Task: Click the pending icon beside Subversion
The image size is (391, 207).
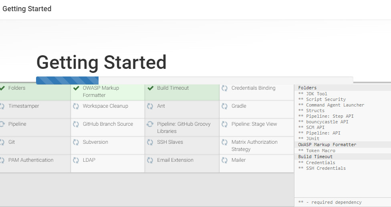Action: point(76,142)
